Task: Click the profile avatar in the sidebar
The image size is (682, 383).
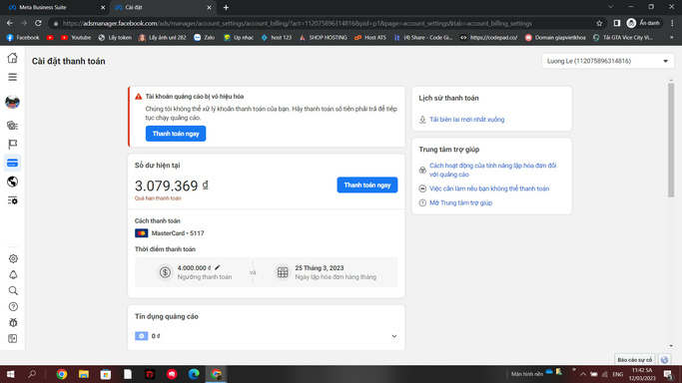Action: click(x=13, y=102)
